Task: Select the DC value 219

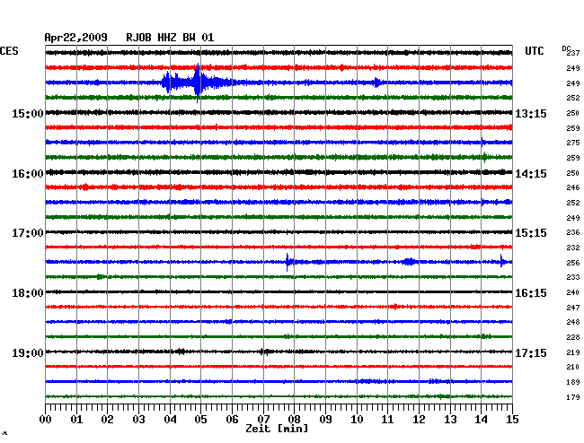Action: (573, 352)
